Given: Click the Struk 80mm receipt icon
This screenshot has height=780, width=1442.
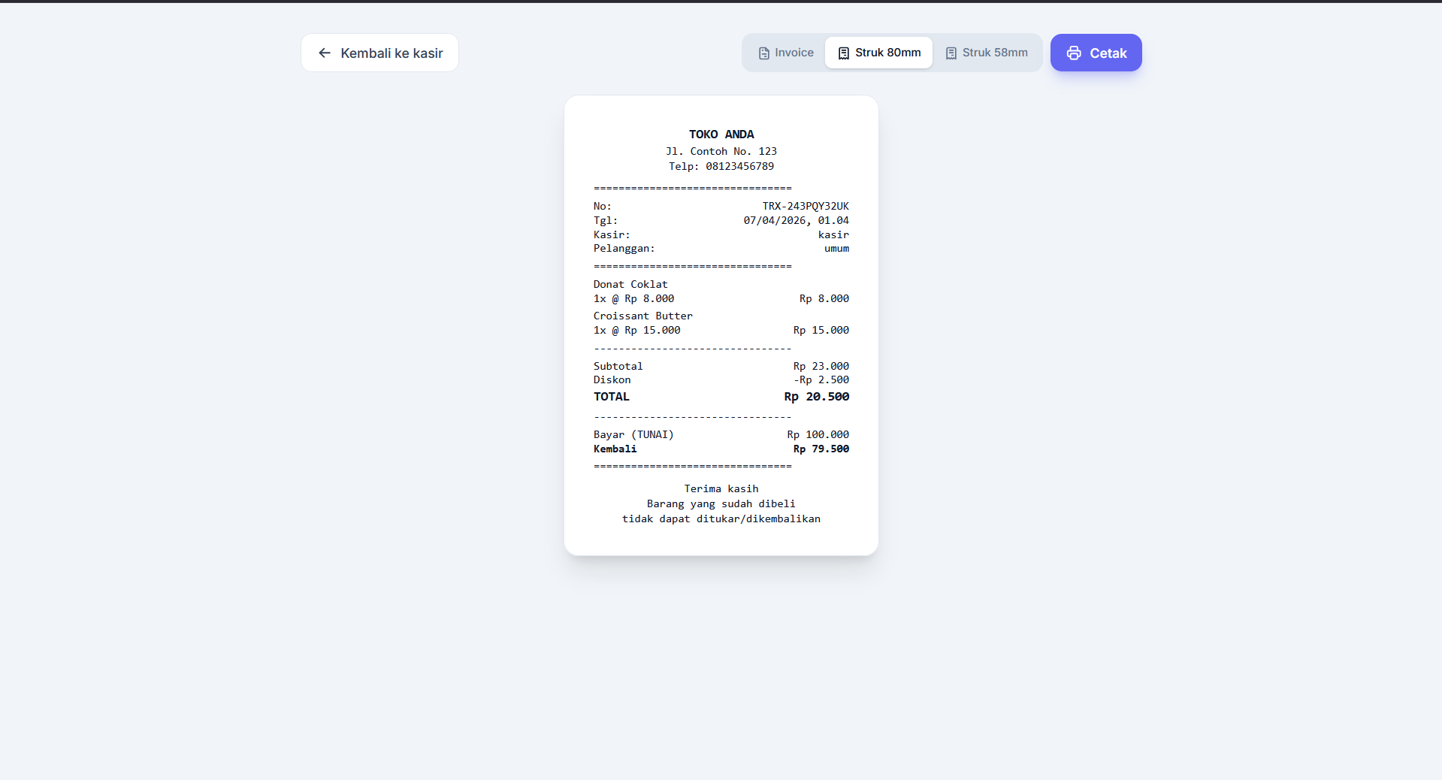Looking at the screenshot, I should point(844,53).
